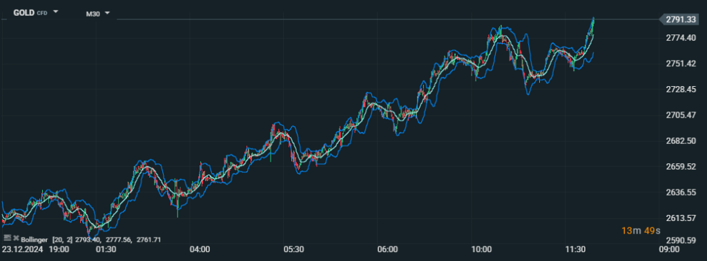The width and height of the screenshot is (707, 261).
Task: Select the M30 timeframe label
Action: (93, 14)
